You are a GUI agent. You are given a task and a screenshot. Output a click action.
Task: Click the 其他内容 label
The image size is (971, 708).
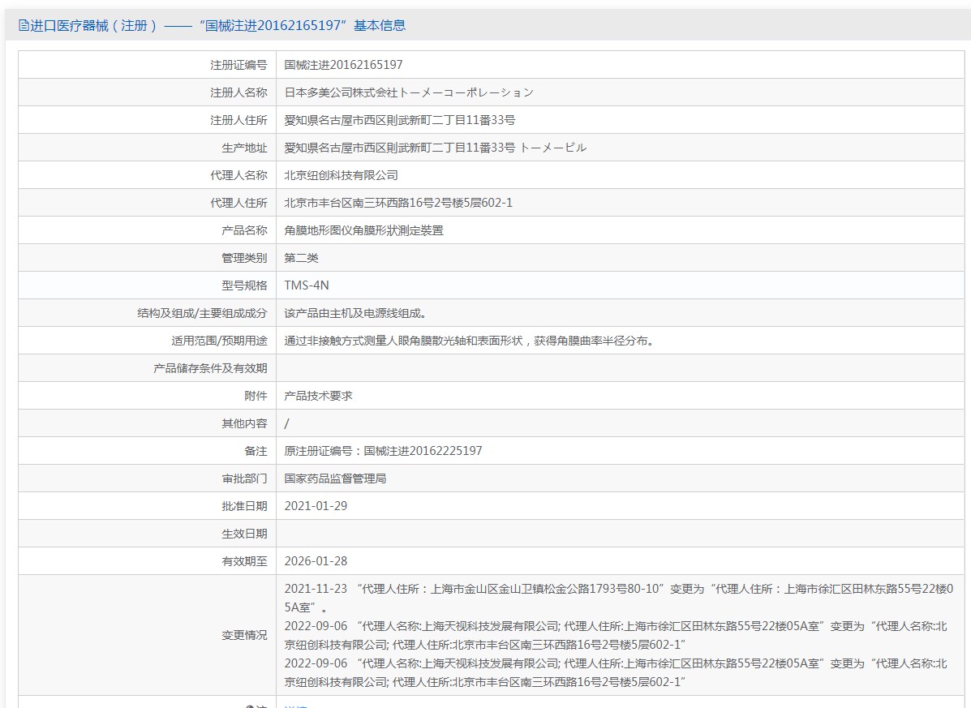(244, 423)
